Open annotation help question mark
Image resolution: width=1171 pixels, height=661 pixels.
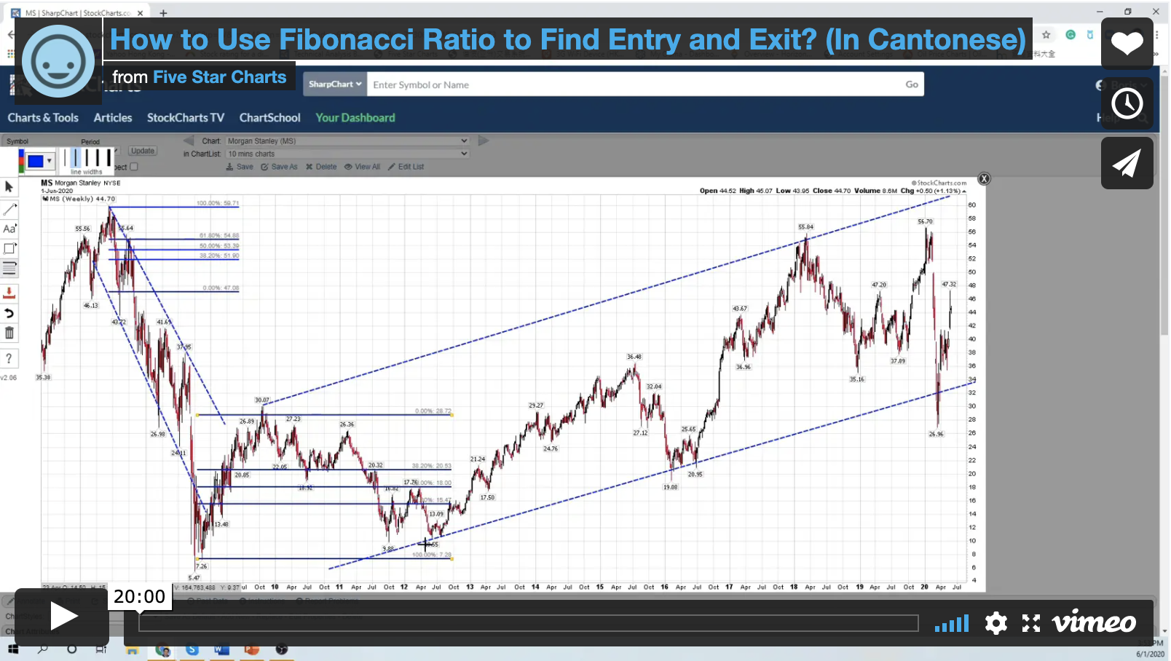pos(9,358)
